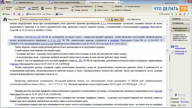192x108 pixels.
Task: Follow the ч. 1 ст. 153 link
Action: click(54, 40)
